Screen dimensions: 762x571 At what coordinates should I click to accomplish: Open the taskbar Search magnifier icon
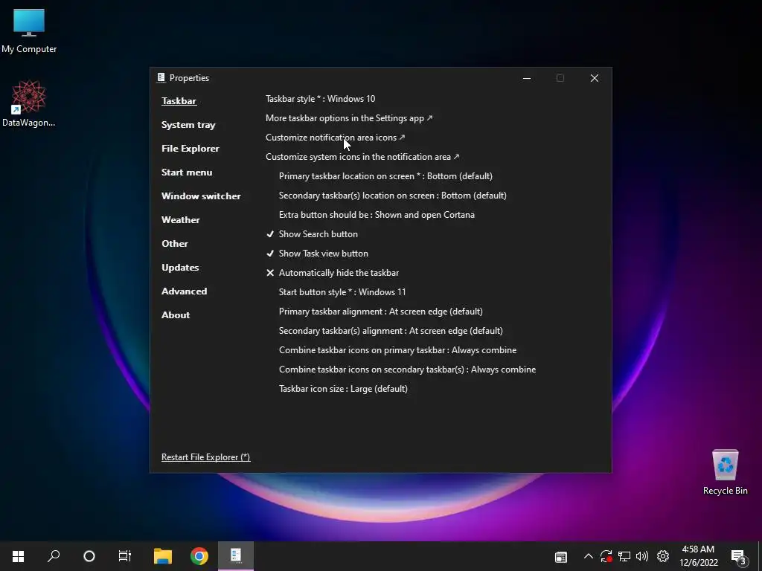point(54,556)
